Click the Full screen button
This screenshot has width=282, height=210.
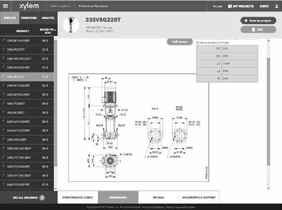pyautogui.click(x=179, y=42)
